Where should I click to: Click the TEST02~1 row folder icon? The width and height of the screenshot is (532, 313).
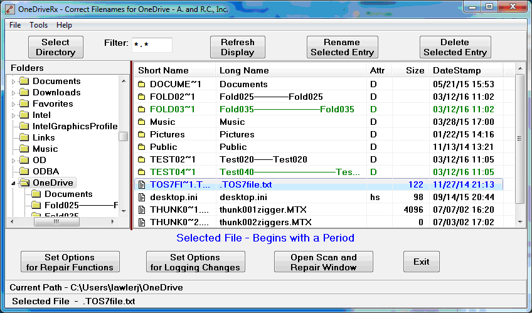[x=142, y=159]
